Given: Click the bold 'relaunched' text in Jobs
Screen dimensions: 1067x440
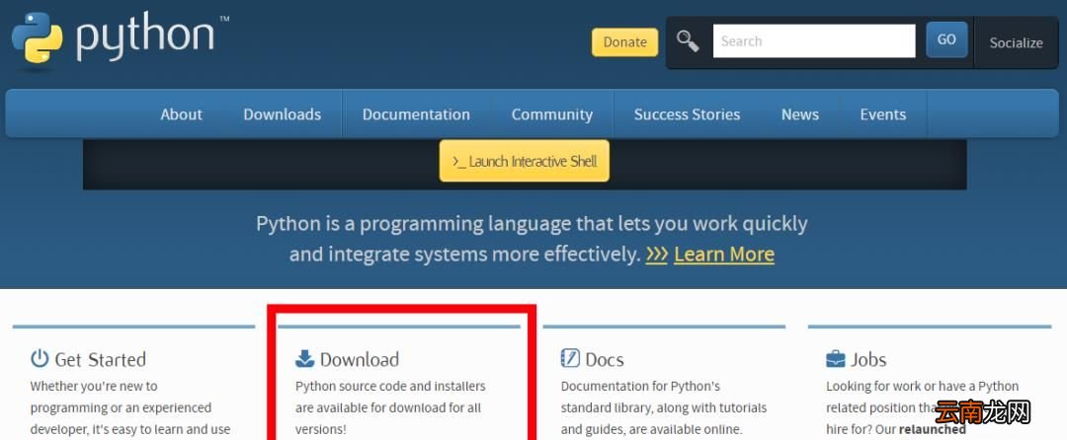Looking at the screenshot, I should 933,430.
